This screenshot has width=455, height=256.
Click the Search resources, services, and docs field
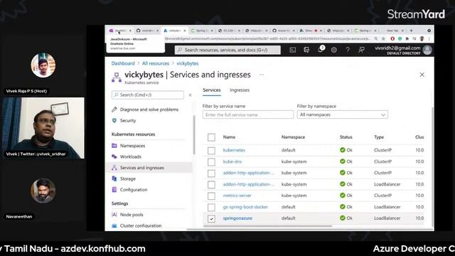point(227,50)
